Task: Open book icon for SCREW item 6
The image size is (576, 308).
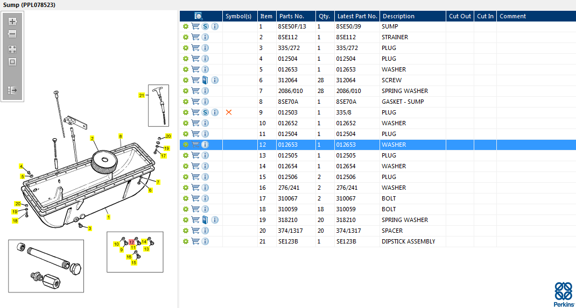Action: click(205, 80)
